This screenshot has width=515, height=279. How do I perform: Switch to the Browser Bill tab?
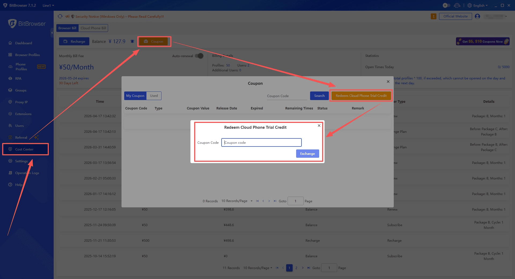pos(67,28)
